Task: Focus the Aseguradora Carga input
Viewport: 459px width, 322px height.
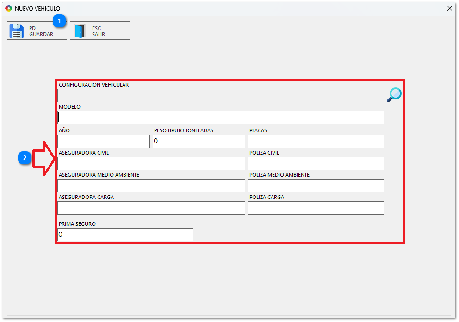Action: (151, 208)
